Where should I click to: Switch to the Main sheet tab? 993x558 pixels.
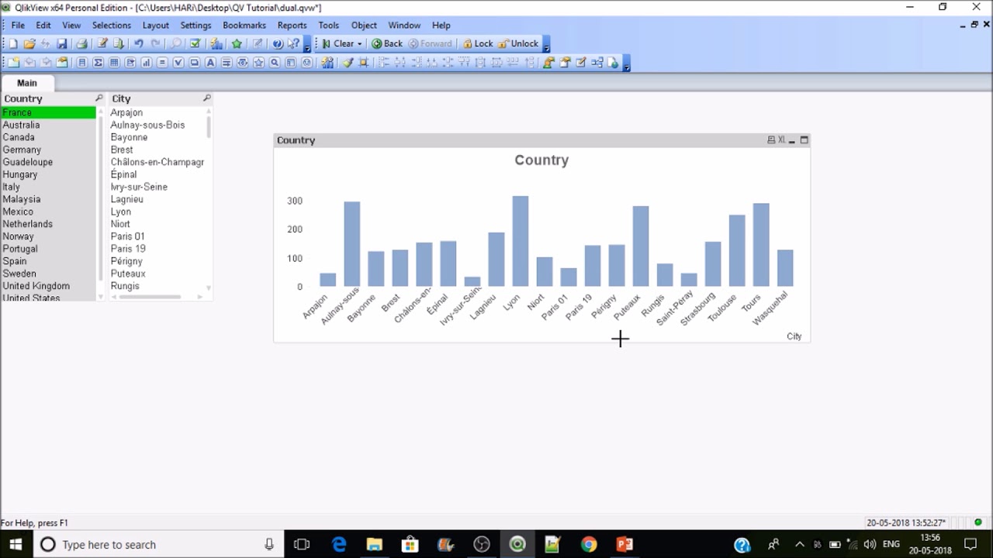(x=27, y=83)
